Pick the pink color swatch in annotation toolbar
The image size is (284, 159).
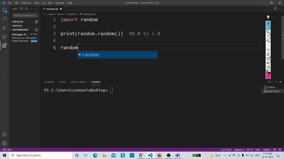(x=268, y=76)
